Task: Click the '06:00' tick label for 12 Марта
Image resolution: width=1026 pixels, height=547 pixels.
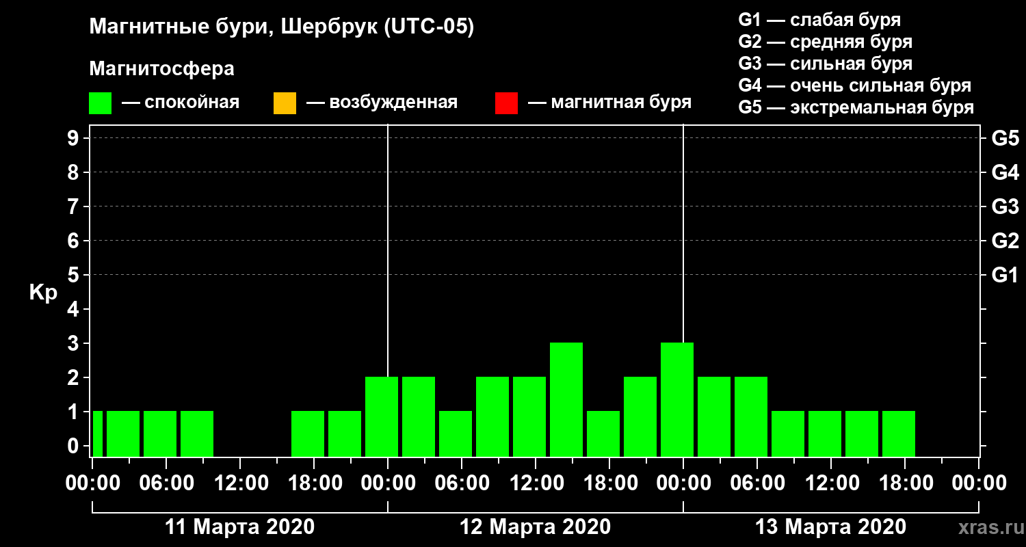Action: [x=462, y=483]
